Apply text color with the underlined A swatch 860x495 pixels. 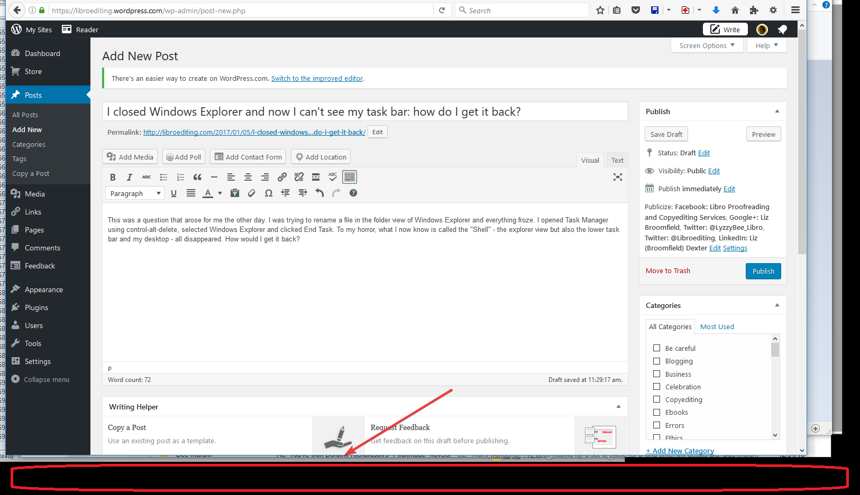pos(208,193)
